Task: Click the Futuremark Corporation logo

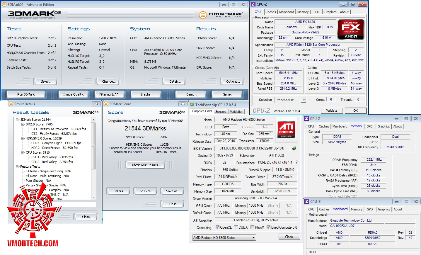Action: (x=221, y=15)
